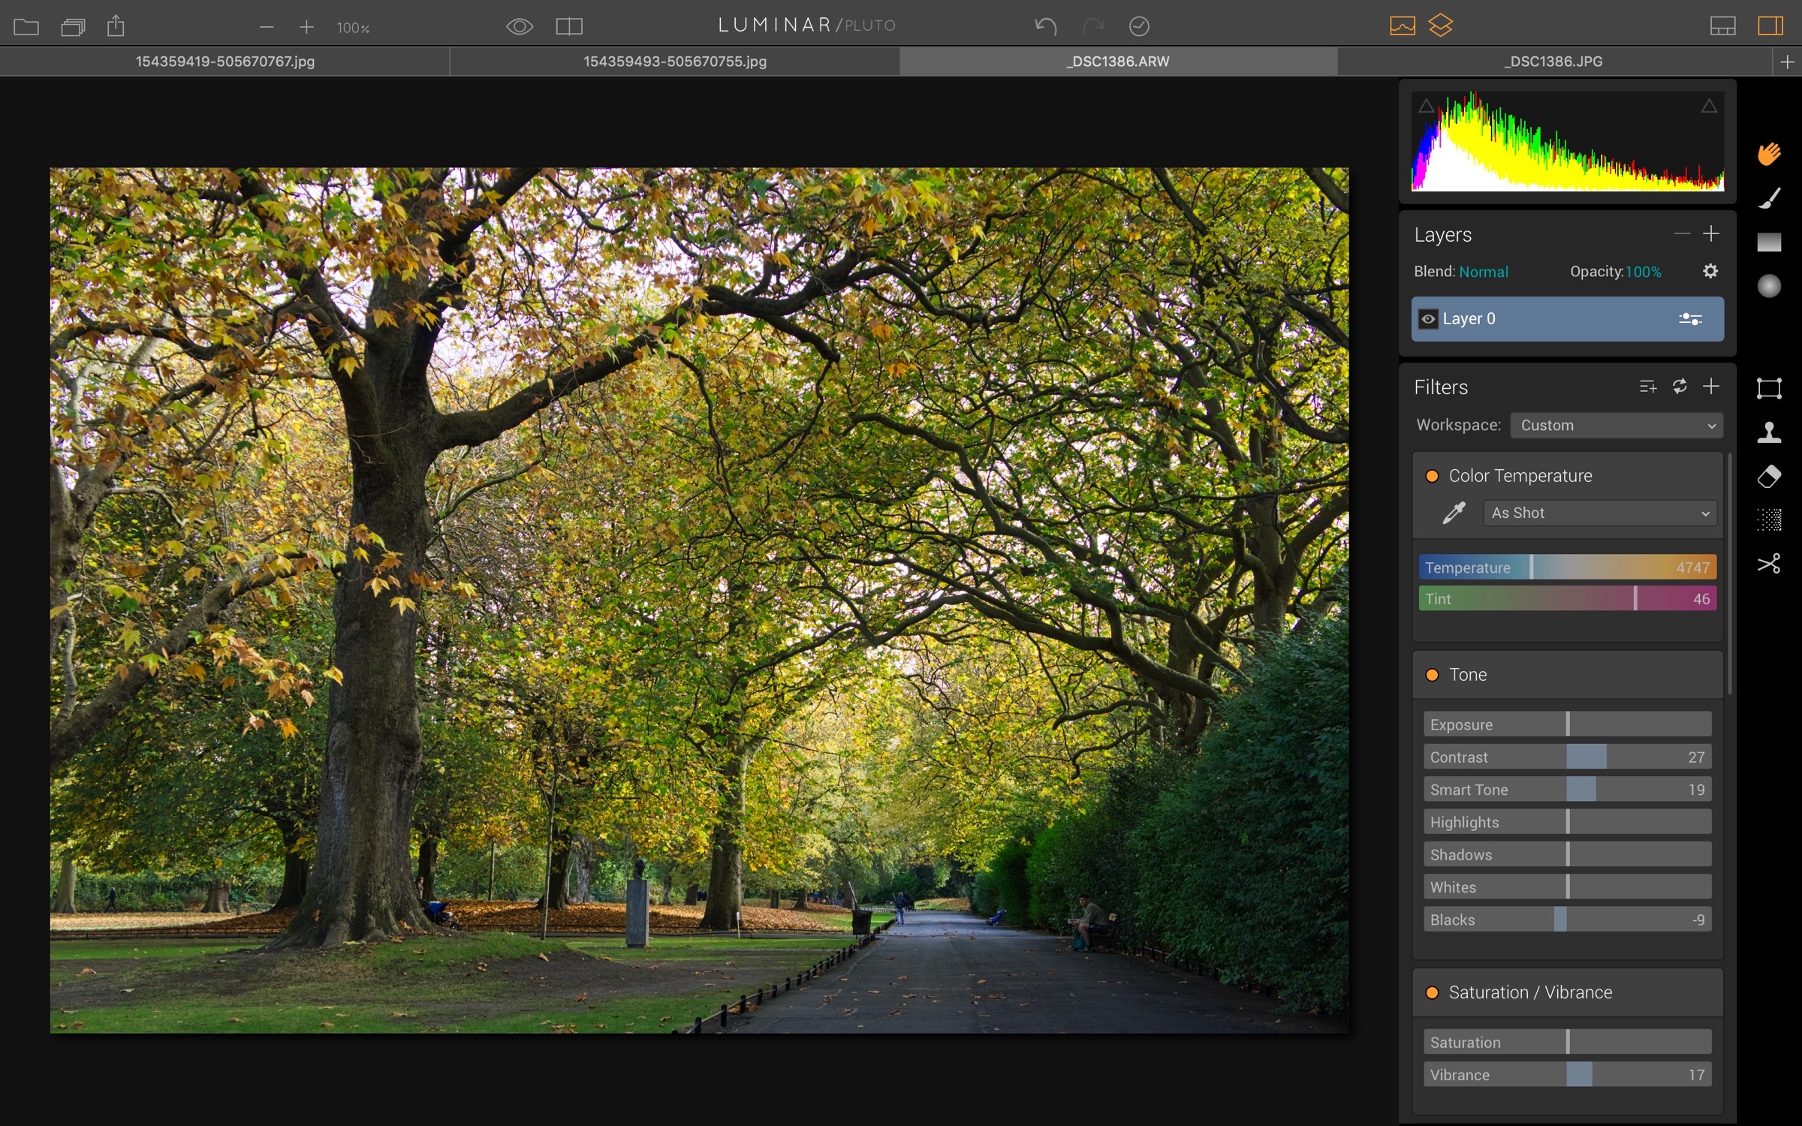Click the 100% zoom level
This screenshot has height=1126, width=1802.
click(x=353, y=28)
